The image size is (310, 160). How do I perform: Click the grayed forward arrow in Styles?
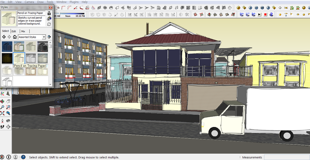[9, 37]
